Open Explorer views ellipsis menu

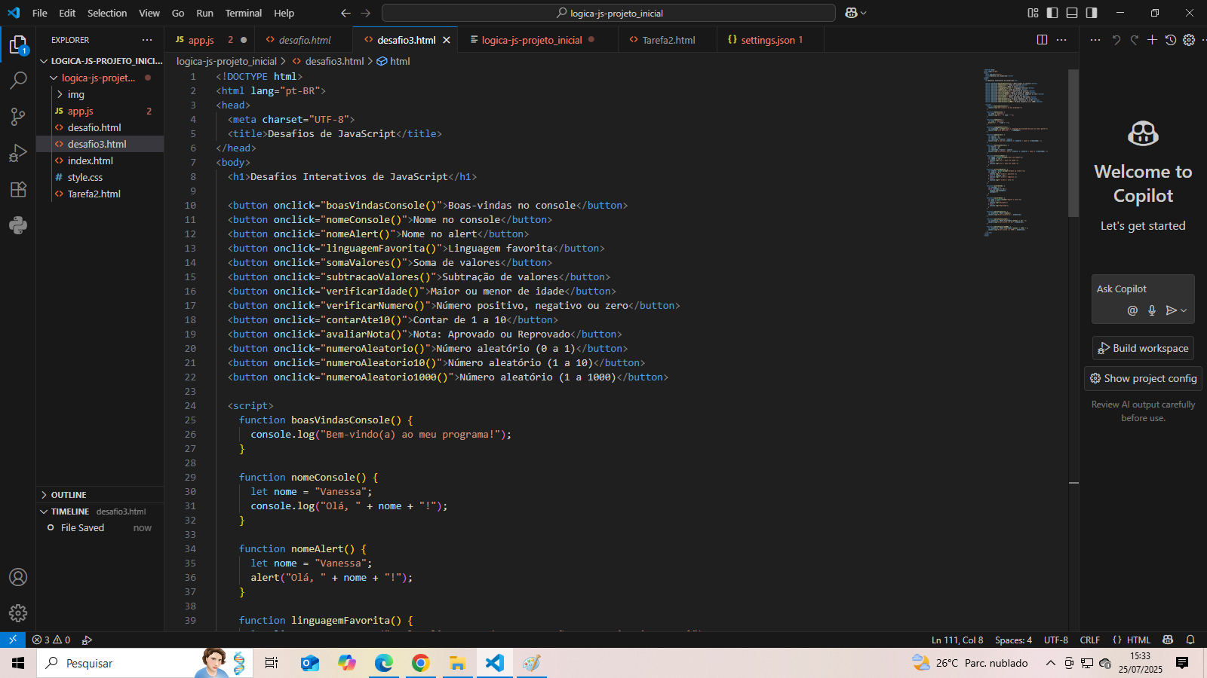coord(147,40)
